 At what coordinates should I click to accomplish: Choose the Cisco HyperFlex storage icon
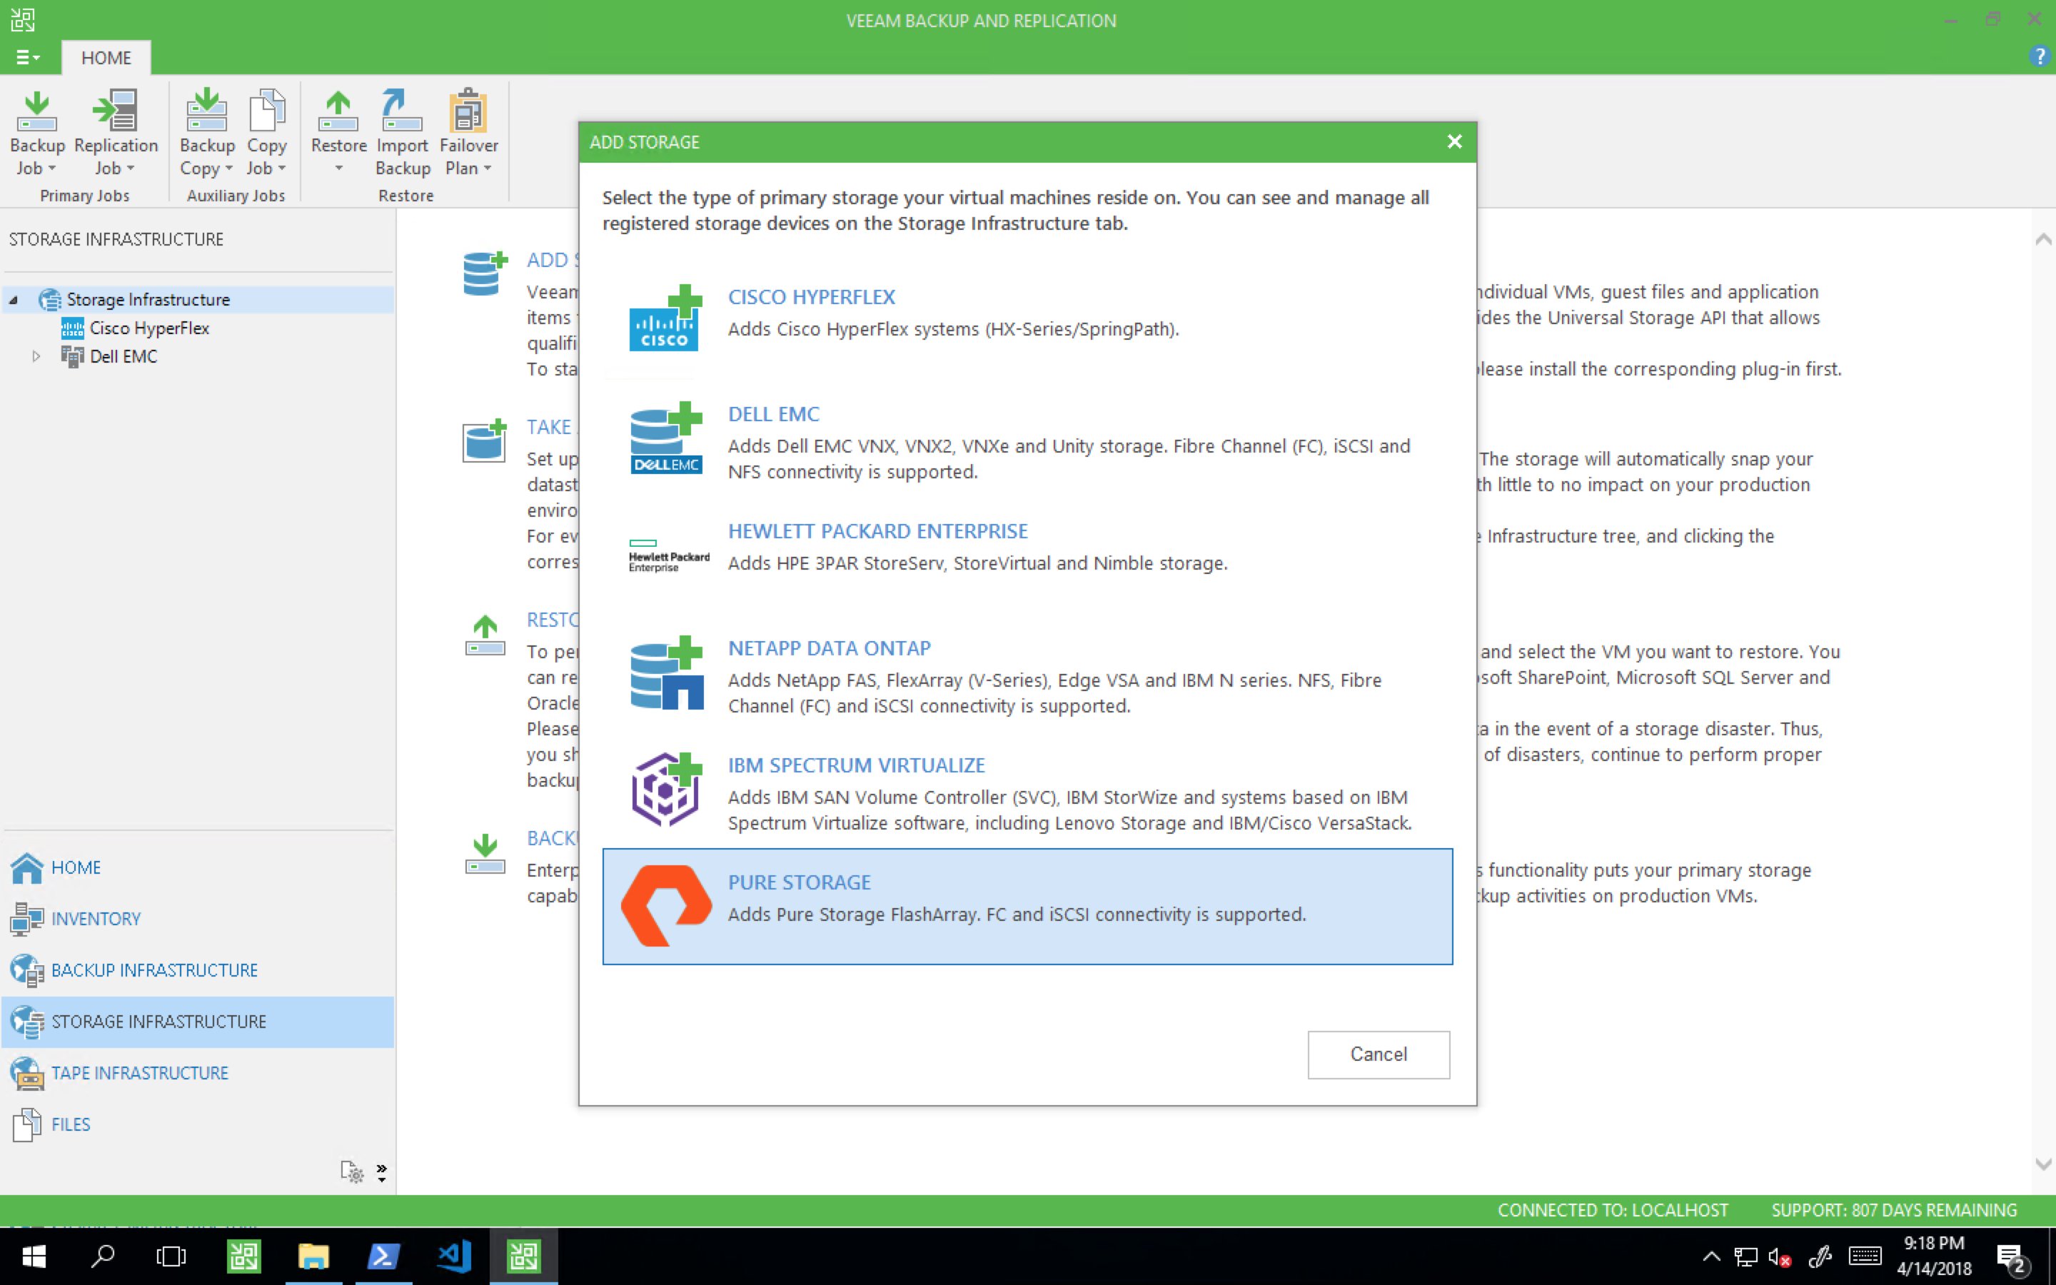[666, 318]
